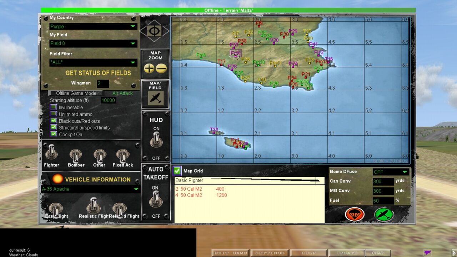Enable the Unlimited ammo checkbox

click(54, 114)
